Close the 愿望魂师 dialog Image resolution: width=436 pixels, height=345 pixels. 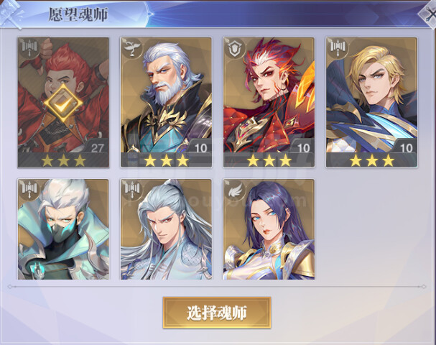click(427, 14)
